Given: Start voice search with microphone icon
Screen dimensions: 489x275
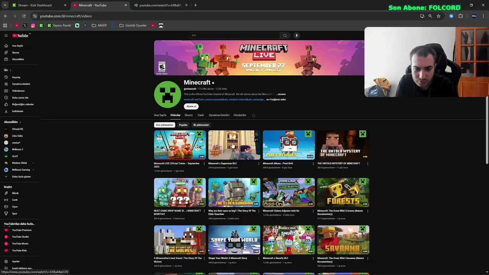Looking at the screenshot, I should [x=296, y=36].
